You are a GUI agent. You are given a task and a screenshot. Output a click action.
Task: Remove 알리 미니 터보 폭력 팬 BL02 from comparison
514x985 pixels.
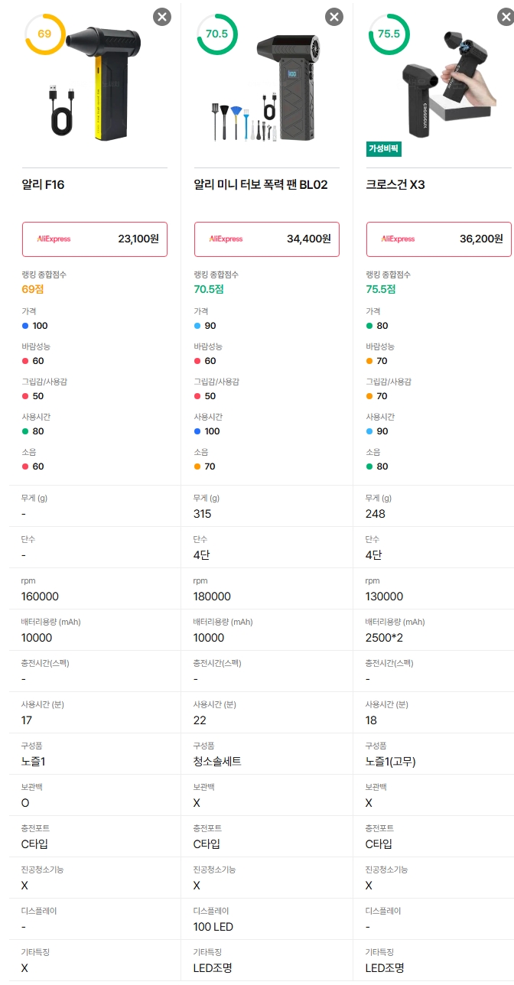click(x=334, y=17)
